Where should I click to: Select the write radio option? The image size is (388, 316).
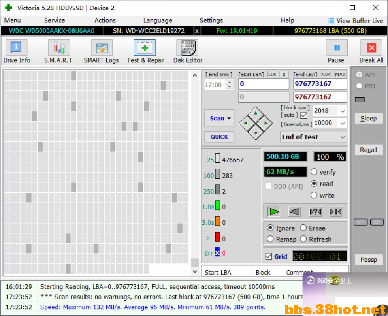coord(314,195)
